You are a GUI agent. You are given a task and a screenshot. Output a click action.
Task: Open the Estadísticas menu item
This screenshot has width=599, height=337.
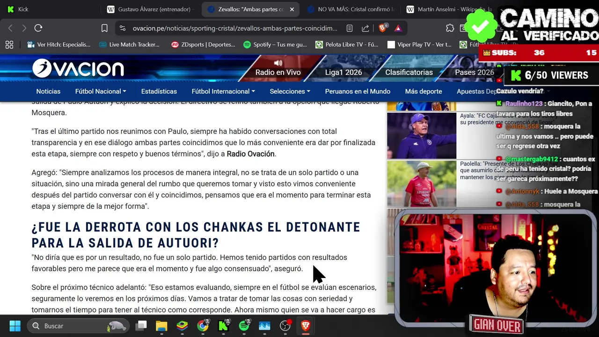coord(159,91)
